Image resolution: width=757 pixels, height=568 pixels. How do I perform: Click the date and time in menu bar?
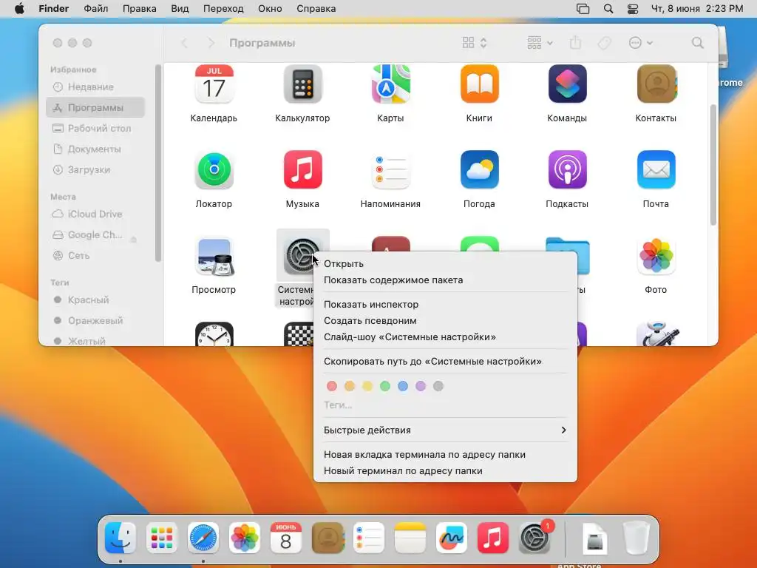click(697, 9)
